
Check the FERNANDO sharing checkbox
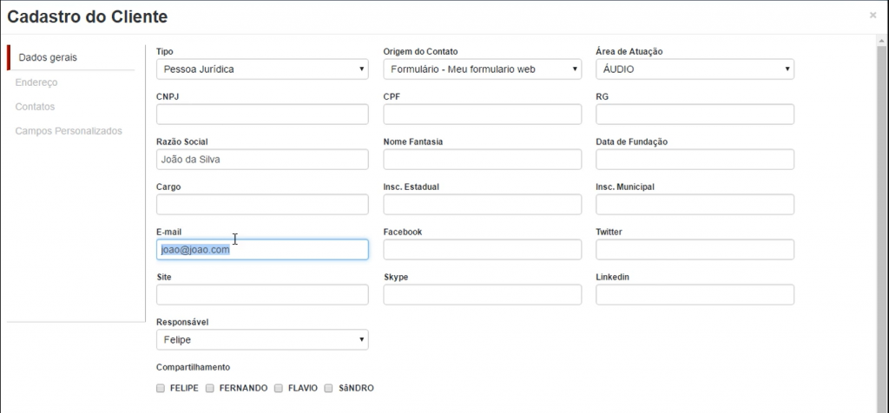pyautogui.click(x=210, y=388)
